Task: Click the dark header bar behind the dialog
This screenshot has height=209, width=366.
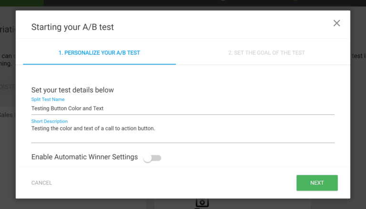Action: 191,3
